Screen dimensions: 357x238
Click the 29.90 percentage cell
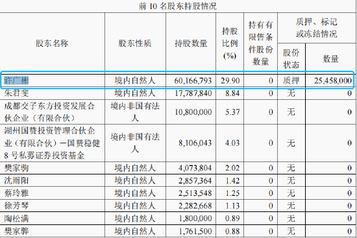pos(230,81)
